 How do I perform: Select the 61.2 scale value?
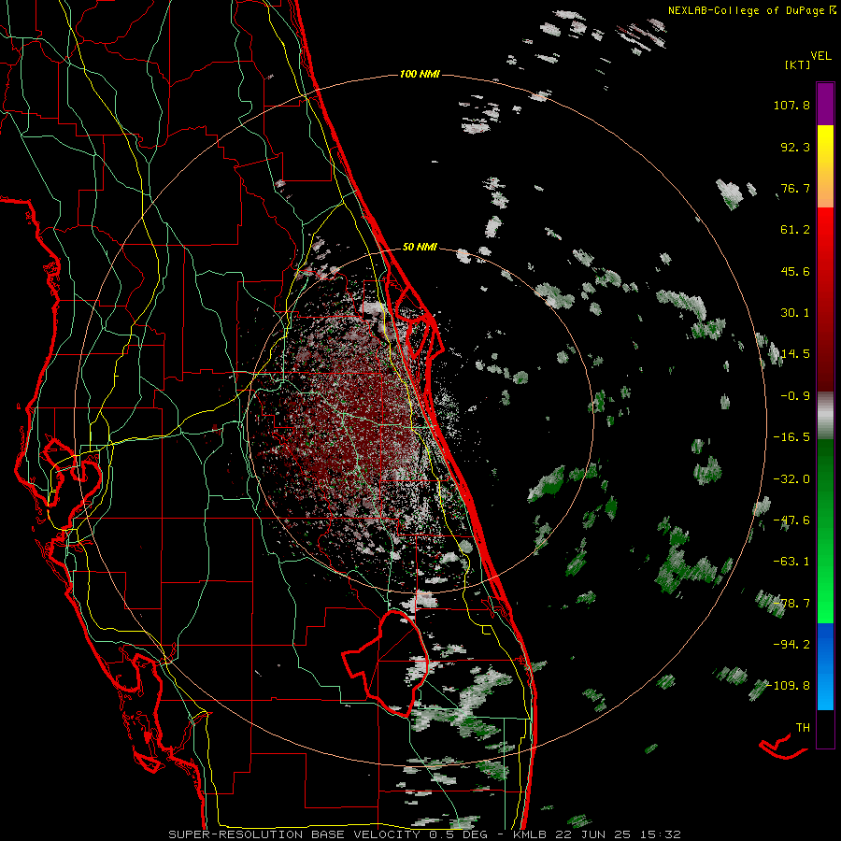(x=795, y=230)
